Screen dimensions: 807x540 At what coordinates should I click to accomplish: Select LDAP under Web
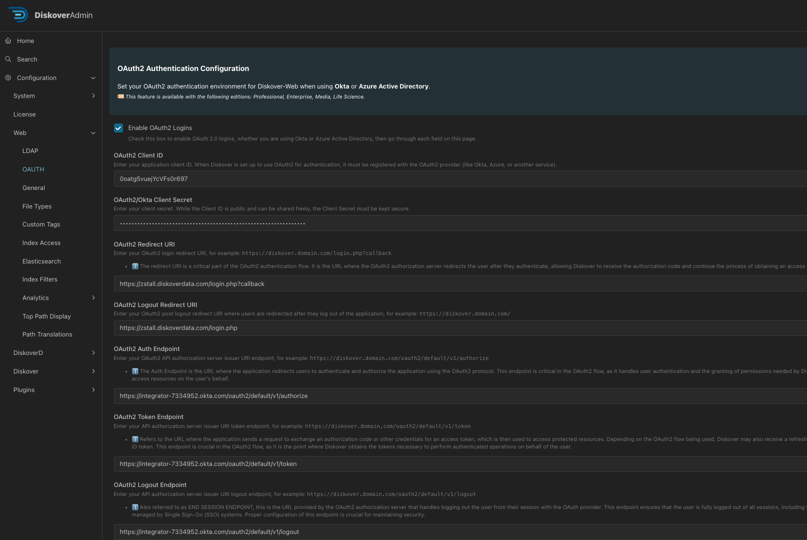click(30, 151)
